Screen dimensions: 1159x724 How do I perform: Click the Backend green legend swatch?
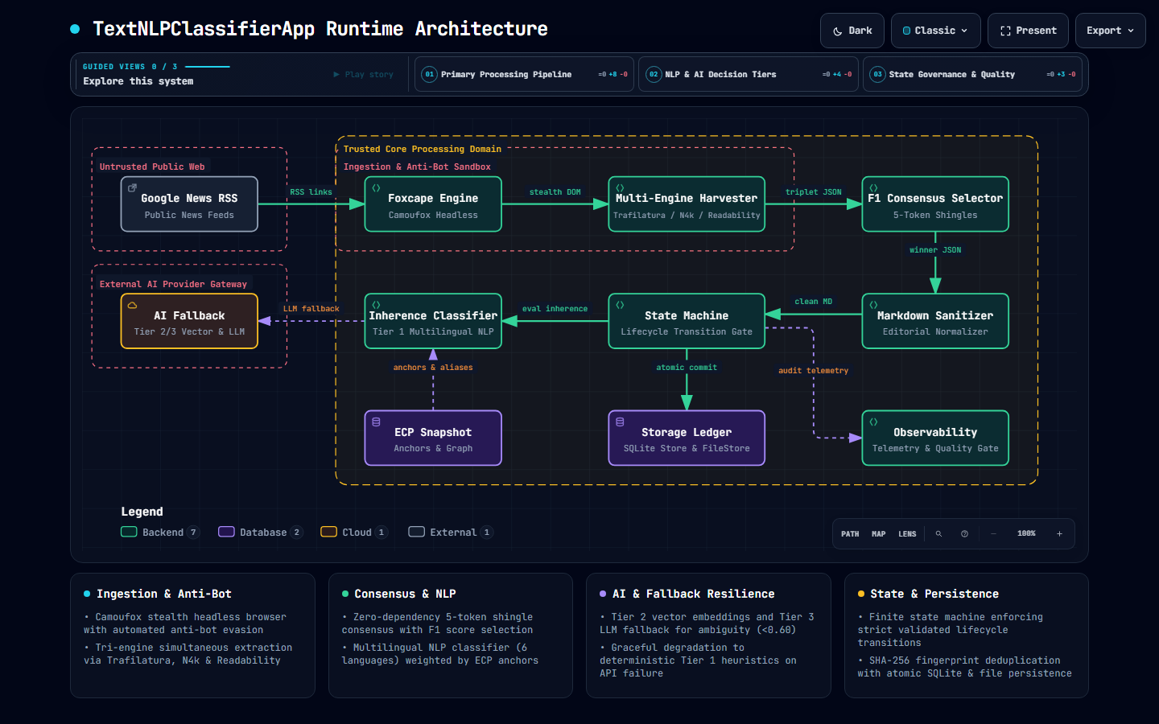click(x=129, y=532)
